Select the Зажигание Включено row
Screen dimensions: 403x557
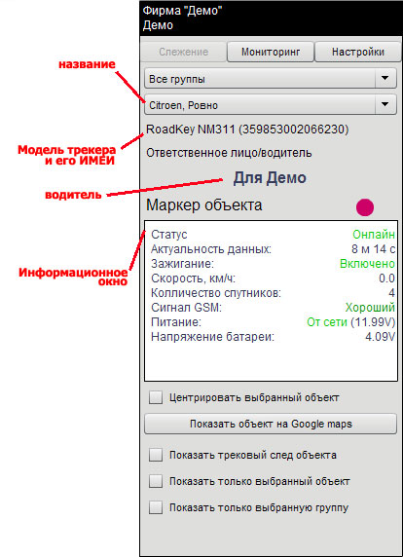[273, 264]
